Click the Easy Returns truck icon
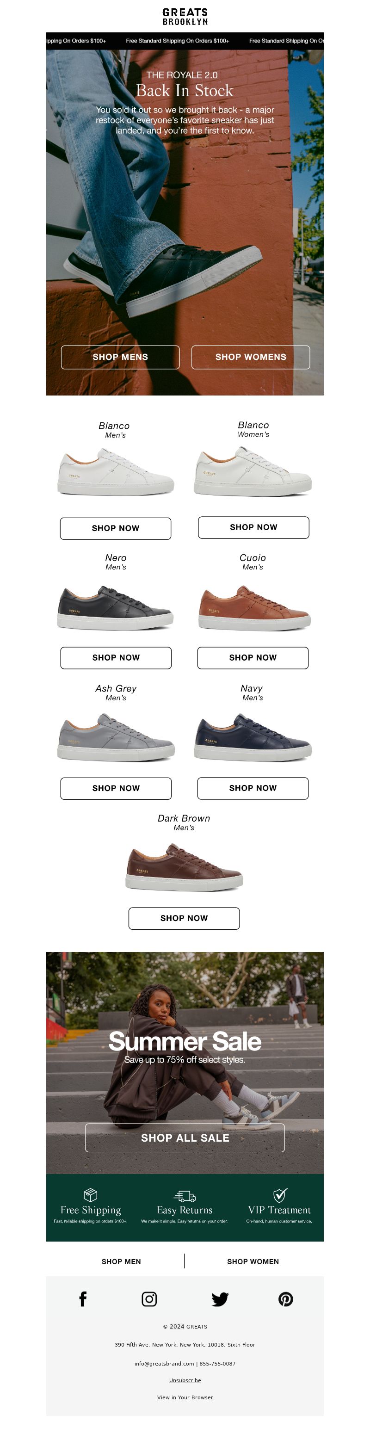 pos(185,1195)
